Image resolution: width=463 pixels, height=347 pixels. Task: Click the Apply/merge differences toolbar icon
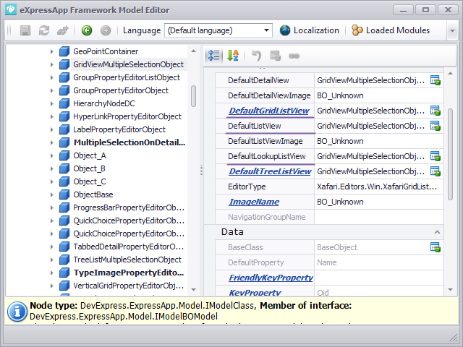click(63, 30)
